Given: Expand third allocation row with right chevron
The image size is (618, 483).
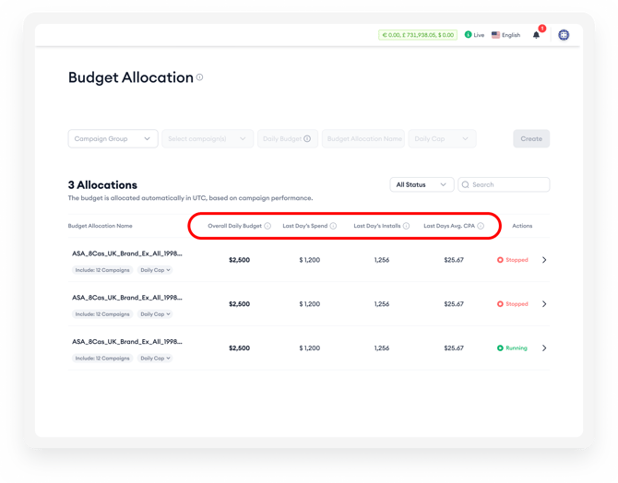Looking at the screenshot, I should pos(544,348).
